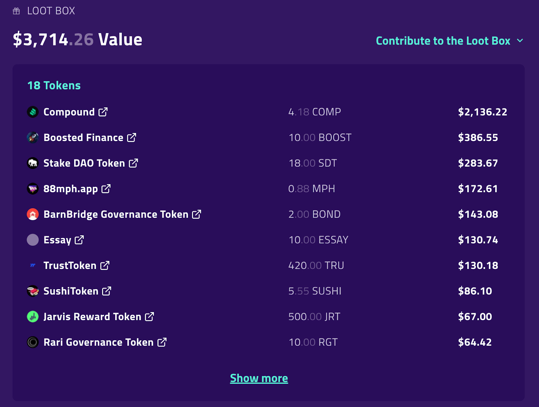The image size is (539, 407).
Task: Select the 420.00 TRU amount
Action: tap(316, 265)
